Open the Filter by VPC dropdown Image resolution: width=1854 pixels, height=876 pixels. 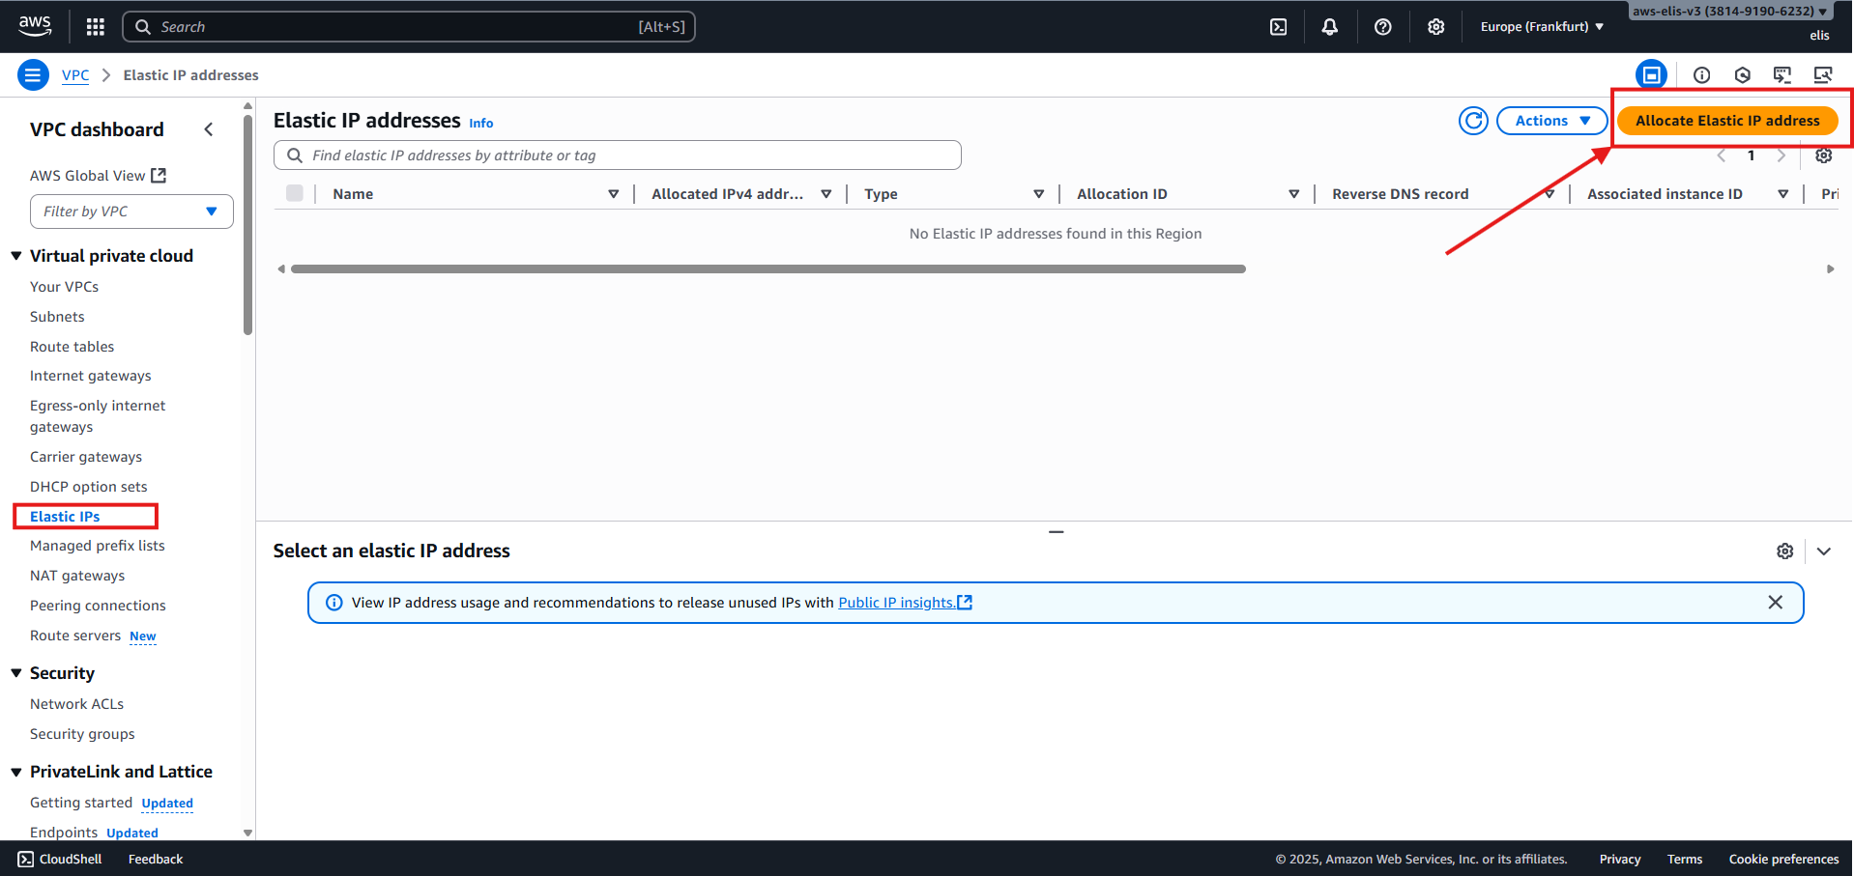[131, 212]
